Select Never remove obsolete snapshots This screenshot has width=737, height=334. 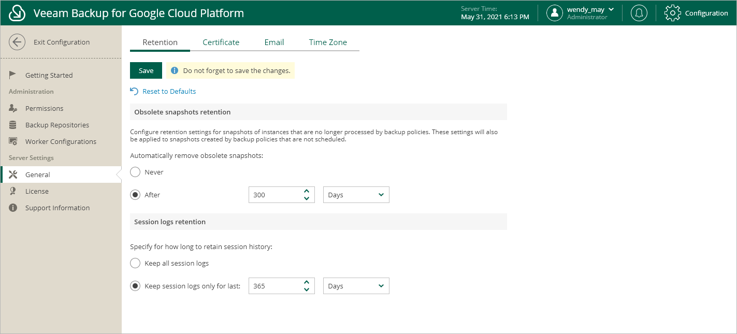[135, 172]
